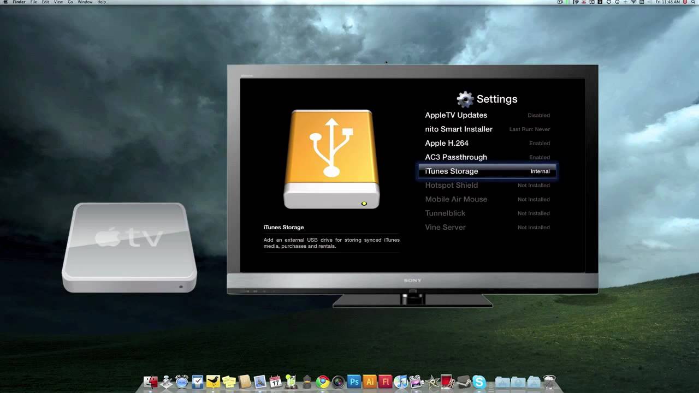699x393 pixels.
Task: Toggle AppleTV Updates setting
Action: pyautogui.click(x=487, y=115)
